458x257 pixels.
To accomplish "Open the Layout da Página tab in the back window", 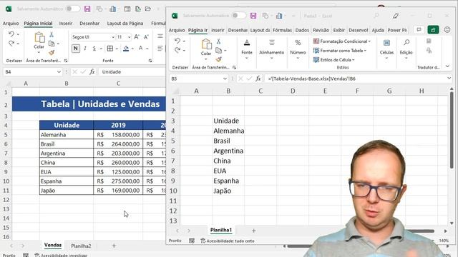I will [x=125, y=24].
